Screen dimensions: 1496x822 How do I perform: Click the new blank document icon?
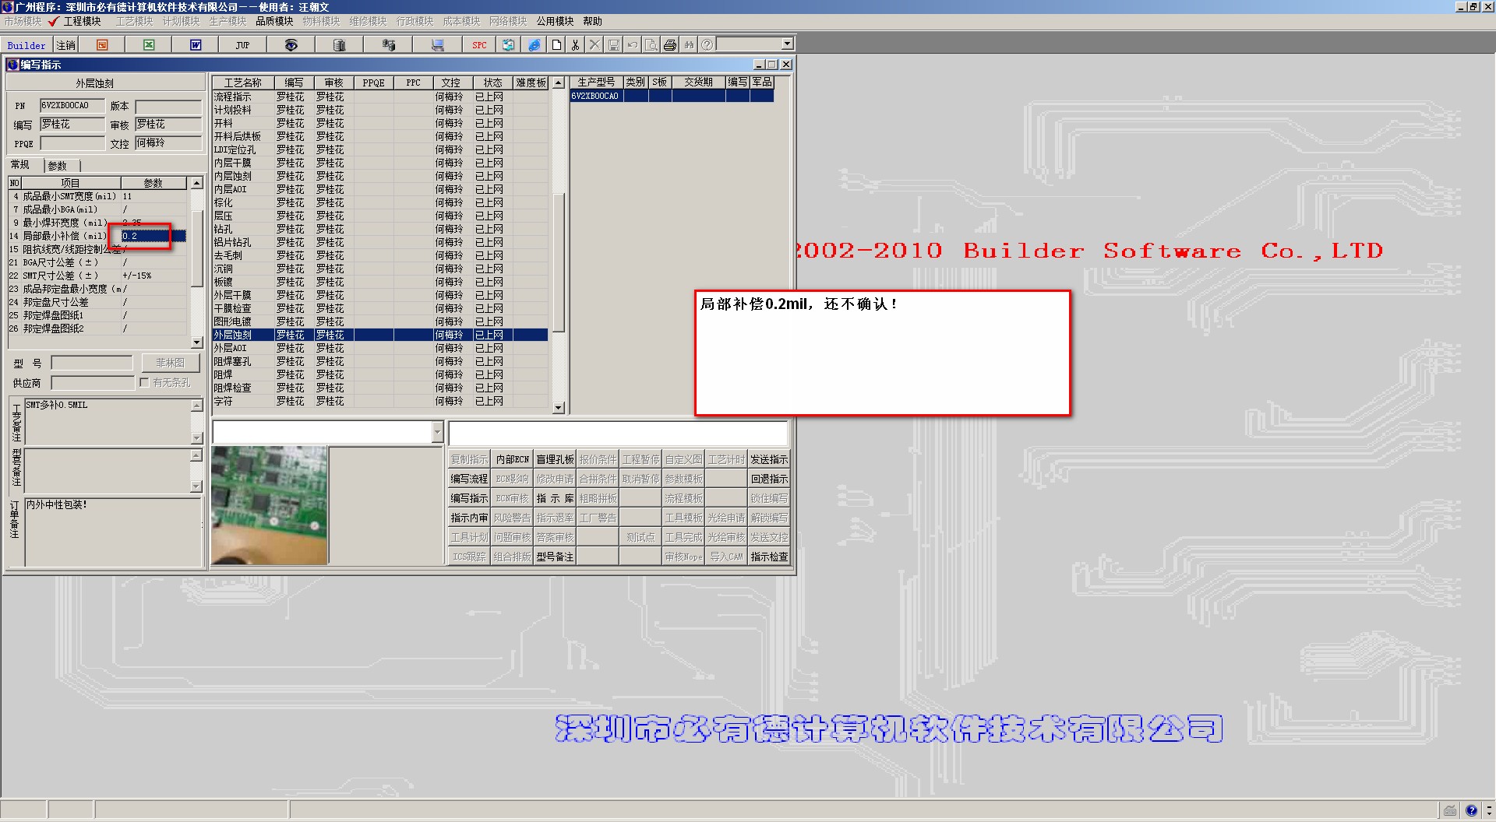[556, 45]
